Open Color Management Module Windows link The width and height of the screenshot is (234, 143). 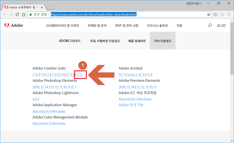(58, 124)
